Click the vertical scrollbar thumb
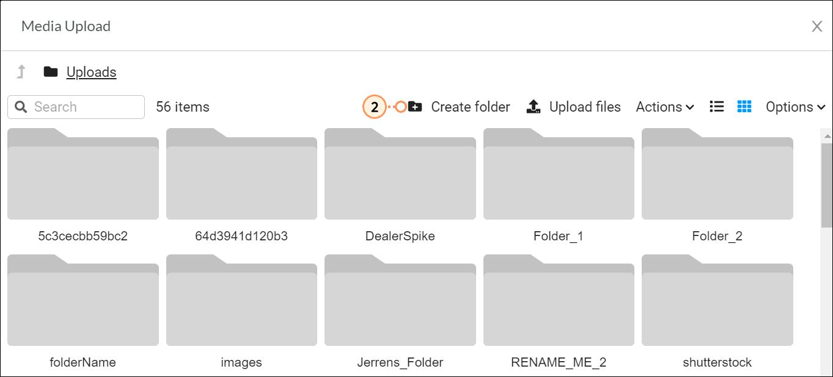This screenshot has width=833, height=377. coord(827,185)
